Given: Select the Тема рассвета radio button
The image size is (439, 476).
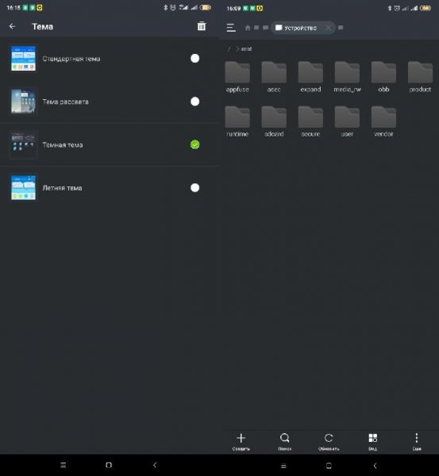Looking at the screenshot, I should 195,102.
